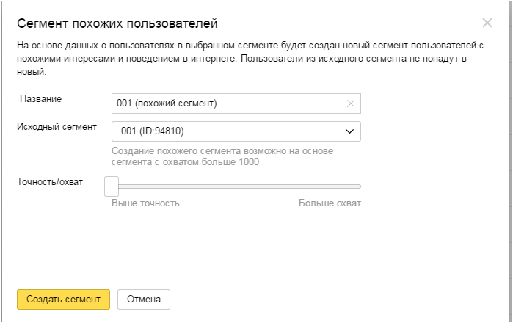Click the Точность/охват label
This screenshot has width=513, height=323.
pos(50,181)
